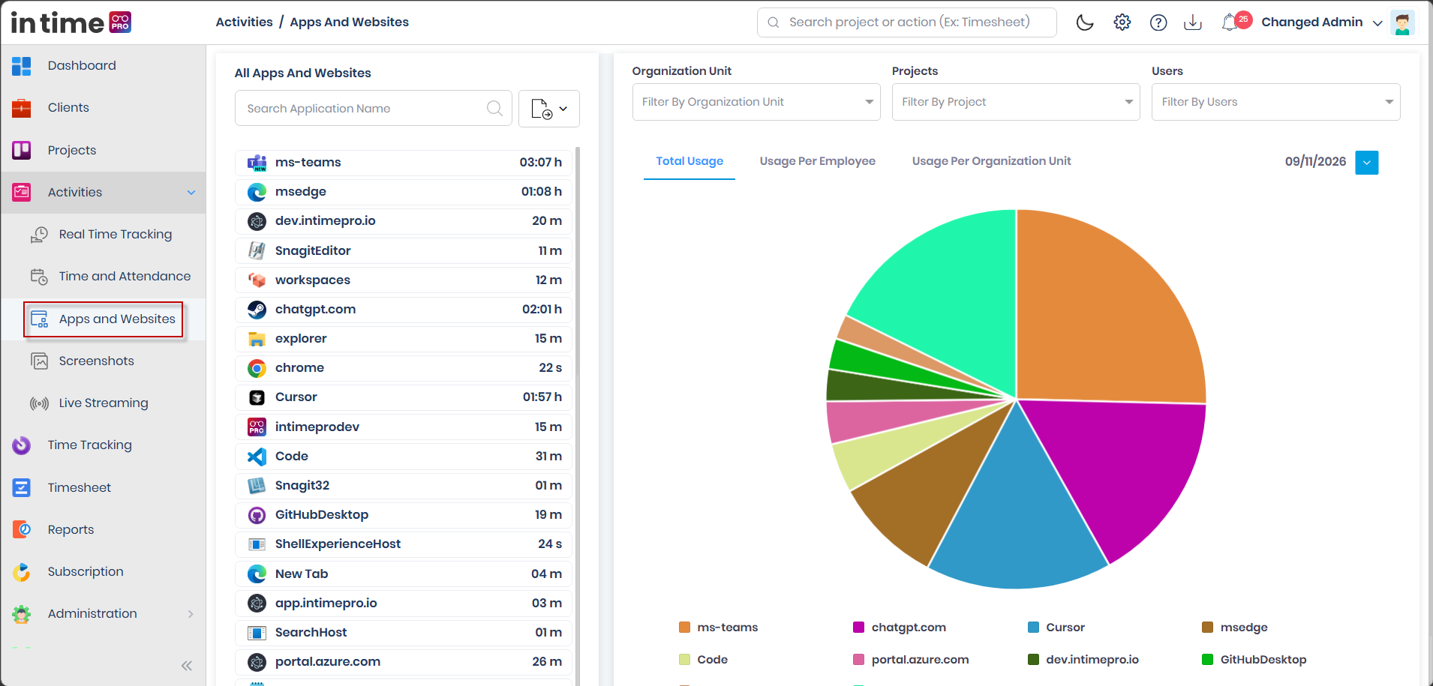This screenshot has width=1433, height=686.
Task: Click the download icon in header
Action: 1193,22
